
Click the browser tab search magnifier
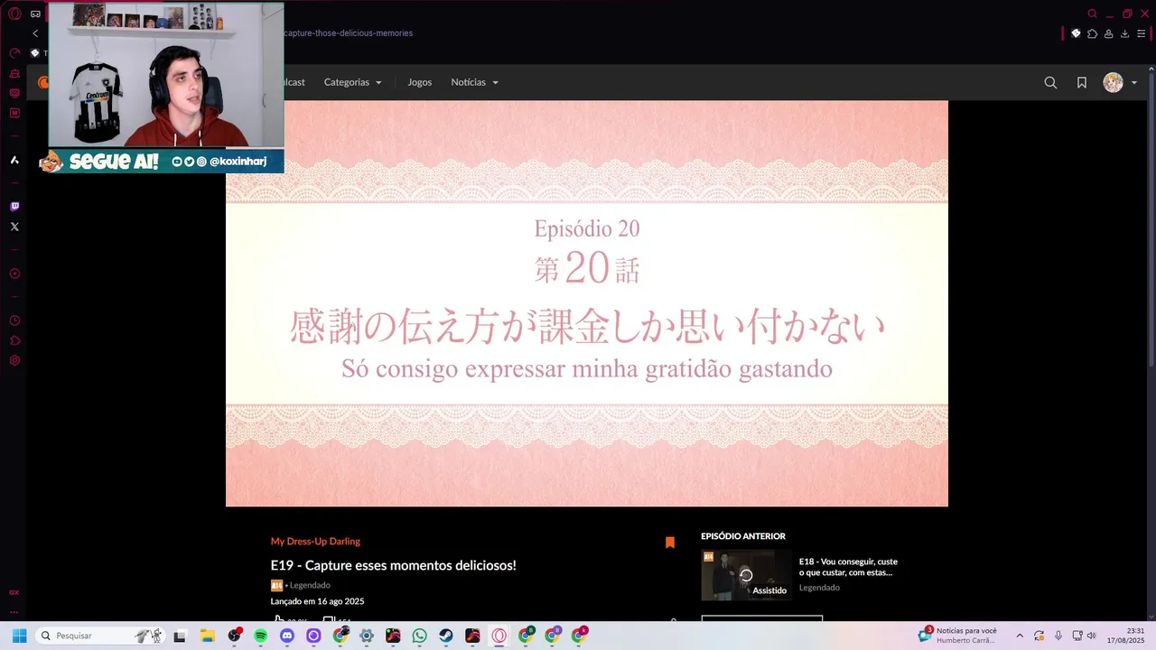click(x=1093, y=14)
